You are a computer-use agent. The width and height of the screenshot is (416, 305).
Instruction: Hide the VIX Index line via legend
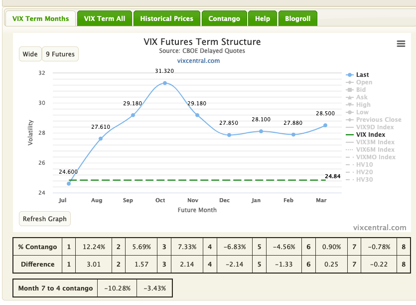[366, 135]
